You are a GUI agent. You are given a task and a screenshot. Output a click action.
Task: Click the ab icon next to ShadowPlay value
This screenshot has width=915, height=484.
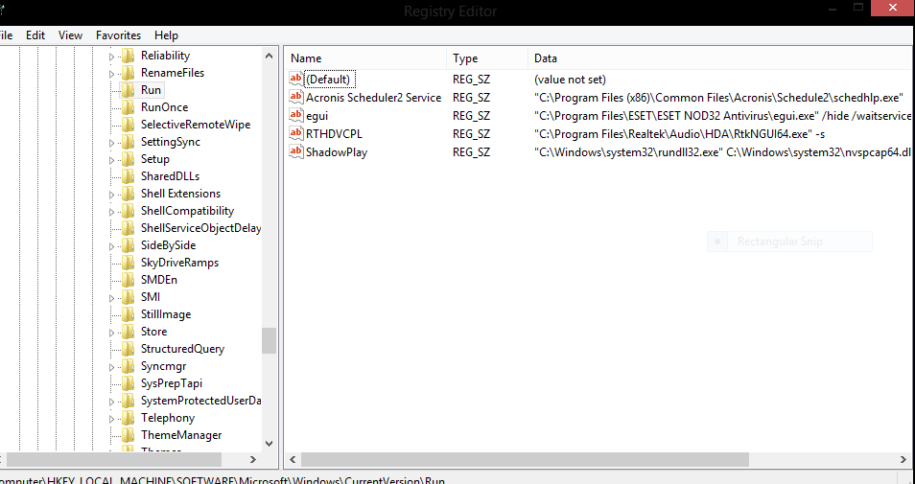(296, 151)
